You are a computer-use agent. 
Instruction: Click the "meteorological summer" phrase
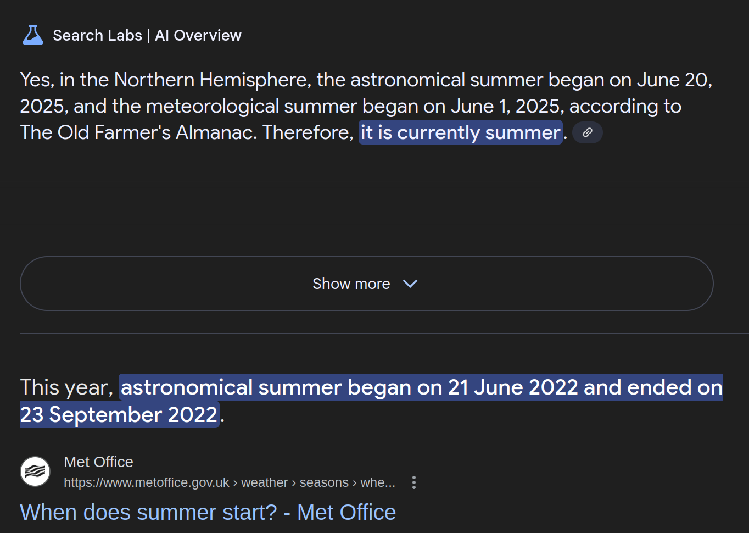pyautogui.click(x=251, y=106)
